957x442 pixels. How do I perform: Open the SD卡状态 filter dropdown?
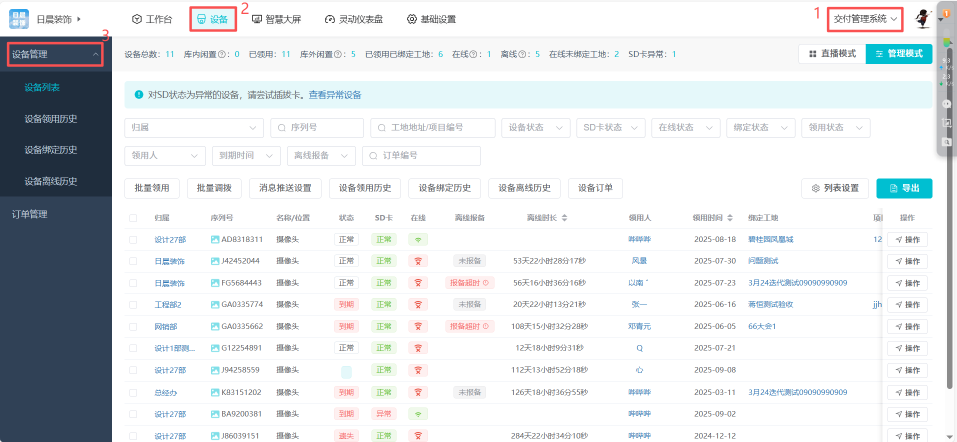click(610, 128)
